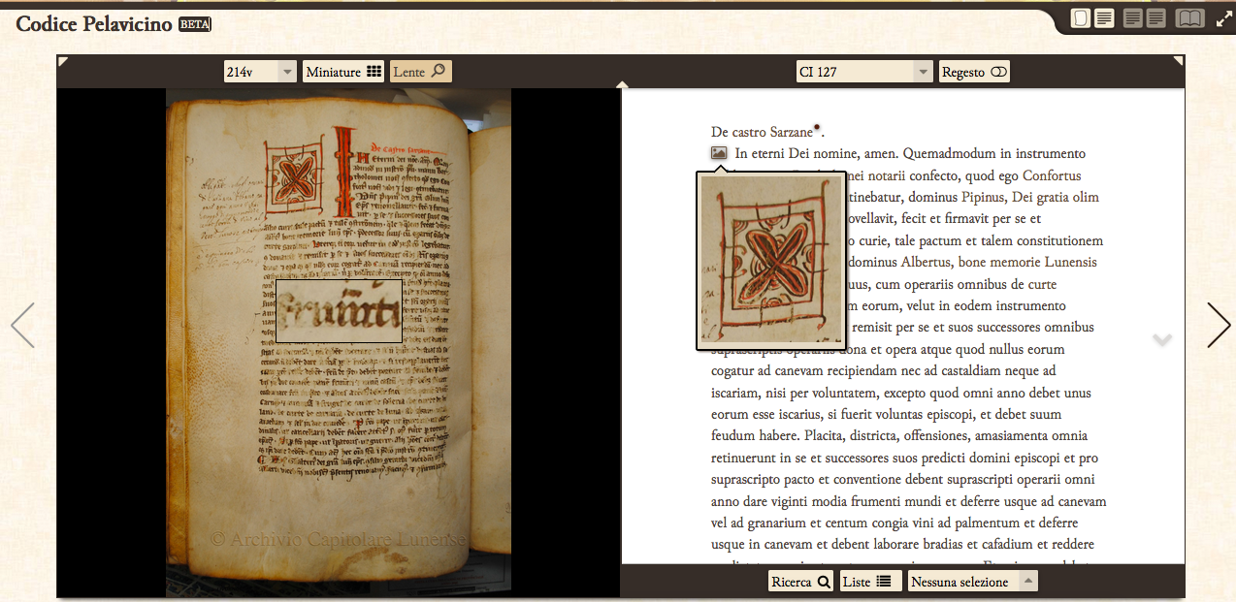Click the footnote marker after Sarzane
This screenshot has height=602, width=1236.
817,126
